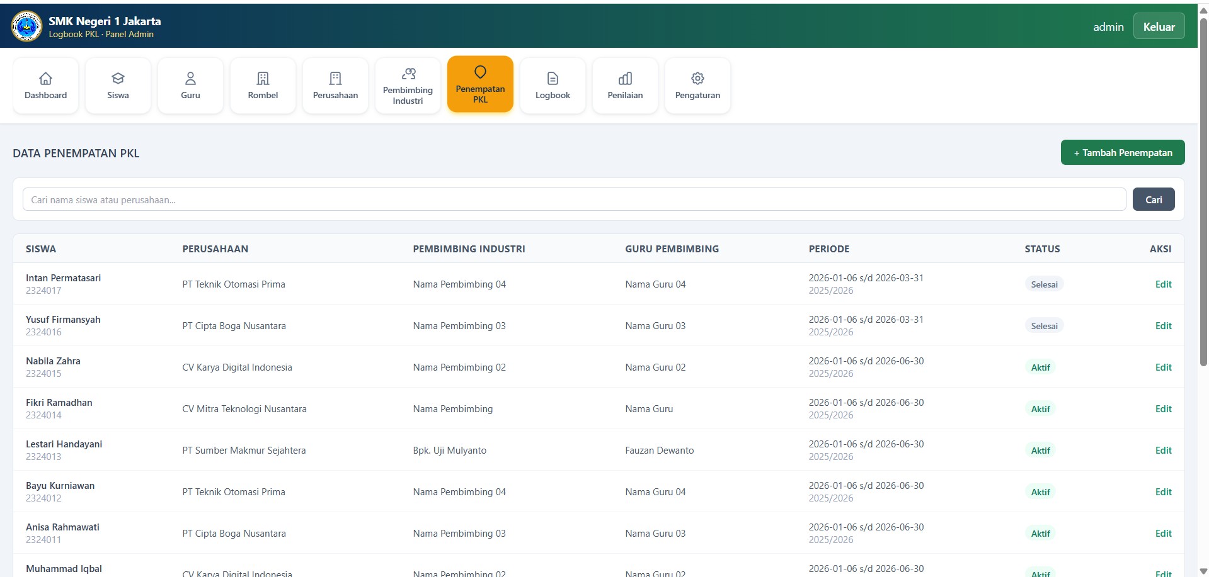Go to Dashboard menu label
Viewport: 1209px width, 577px height.
click(45, 95)
